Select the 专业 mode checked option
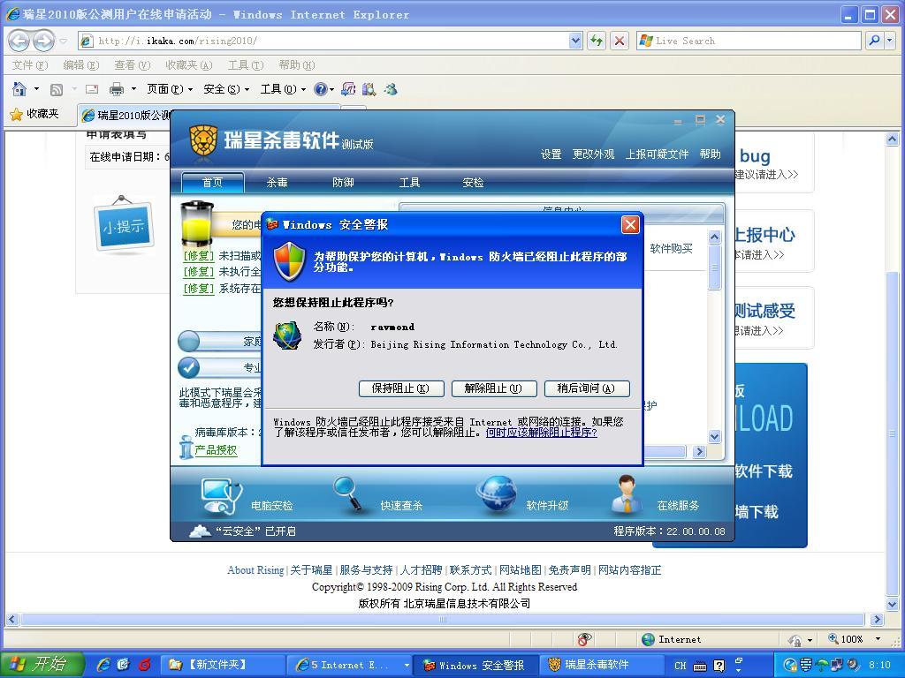 189,367
